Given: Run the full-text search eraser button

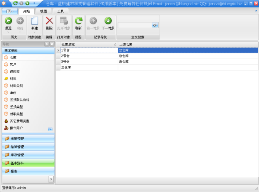Looking at the screenshot, I should click(155, 25).
